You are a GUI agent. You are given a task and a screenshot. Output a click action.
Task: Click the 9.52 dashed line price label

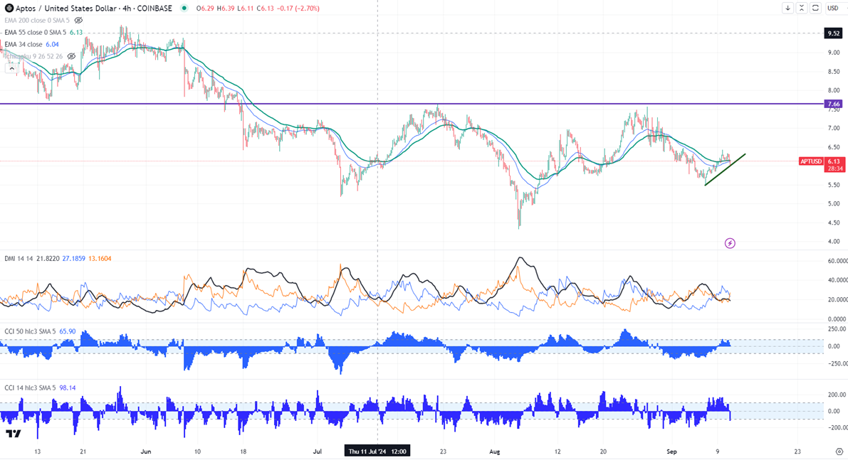(x=833, y=33)
